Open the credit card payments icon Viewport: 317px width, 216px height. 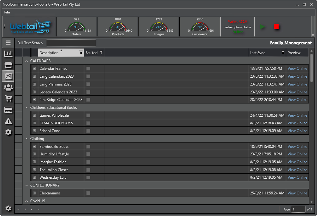(x=8, y=110)
